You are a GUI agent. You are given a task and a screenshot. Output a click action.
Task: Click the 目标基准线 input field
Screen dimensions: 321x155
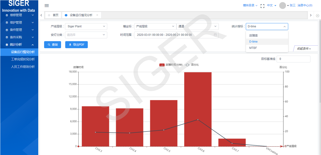tap(293, 59)
